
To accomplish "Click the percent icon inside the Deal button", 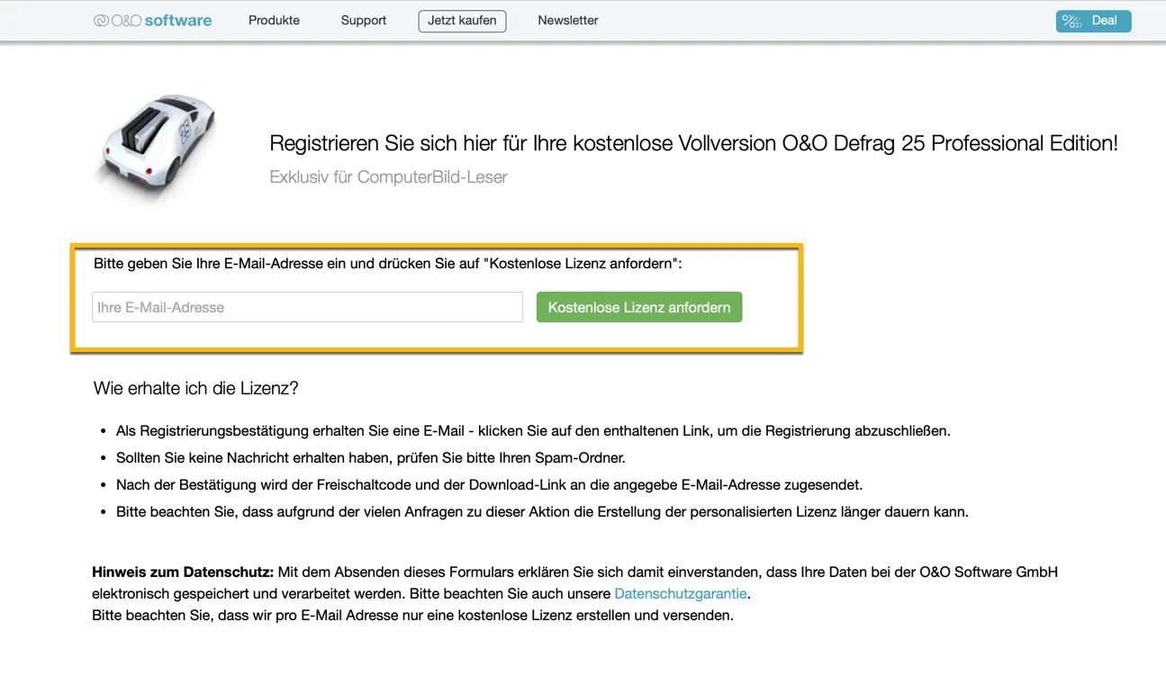I will 1071,21.
